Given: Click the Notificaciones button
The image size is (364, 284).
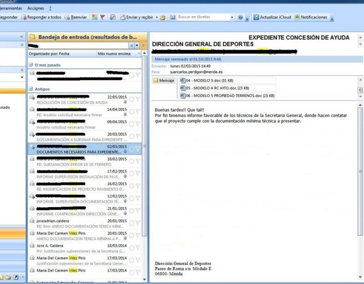Looking at the screenshot, I should (x=311, y=17).
